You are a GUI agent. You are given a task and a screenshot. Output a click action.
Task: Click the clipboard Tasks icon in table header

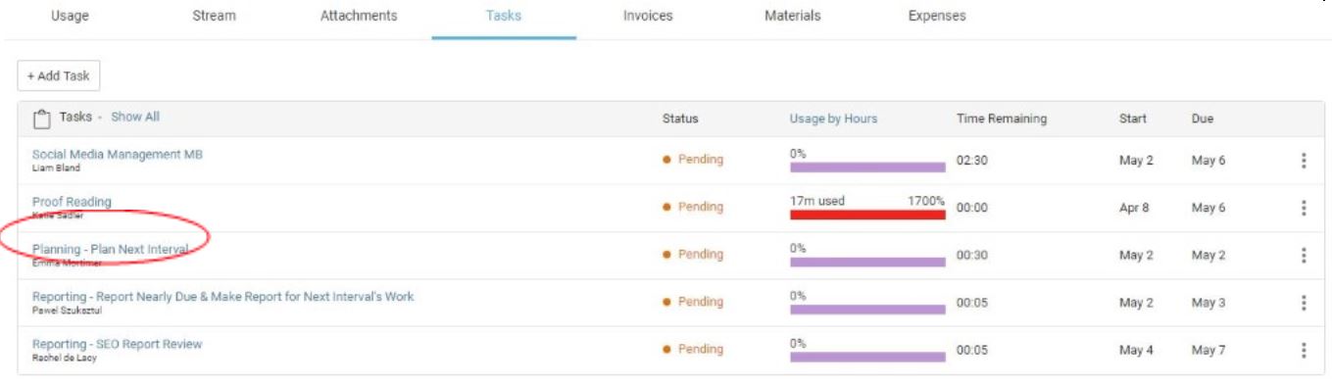(x=41, y=119)
